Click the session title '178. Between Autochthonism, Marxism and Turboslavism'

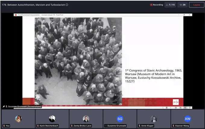click(33, 5)
